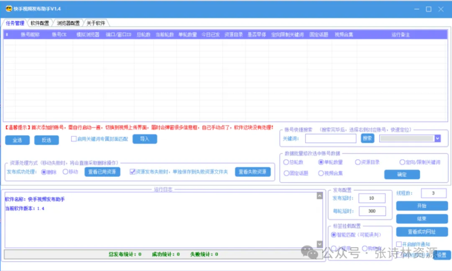Click the 搜索 button
Screen dimensions: 452x271
tap(367, 139)
